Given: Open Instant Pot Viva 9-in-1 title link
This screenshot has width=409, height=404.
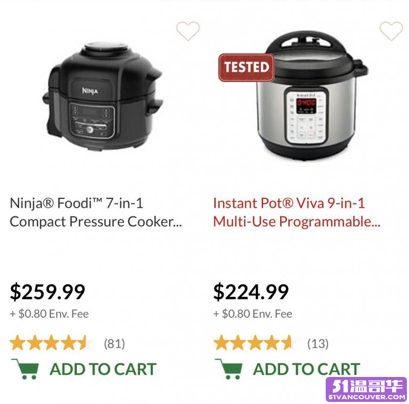Looking at the screenshot, I should pyautogui.click(x=297, y=213).
